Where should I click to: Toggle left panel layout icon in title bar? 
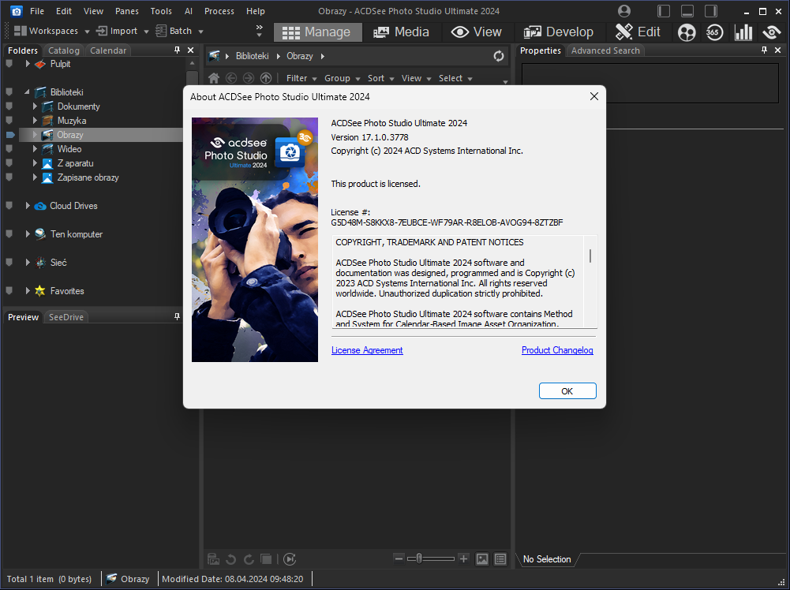click(664, 11)
